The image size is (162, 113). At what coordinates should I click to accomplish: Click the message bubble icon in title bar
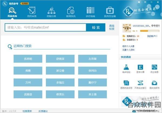139,2
